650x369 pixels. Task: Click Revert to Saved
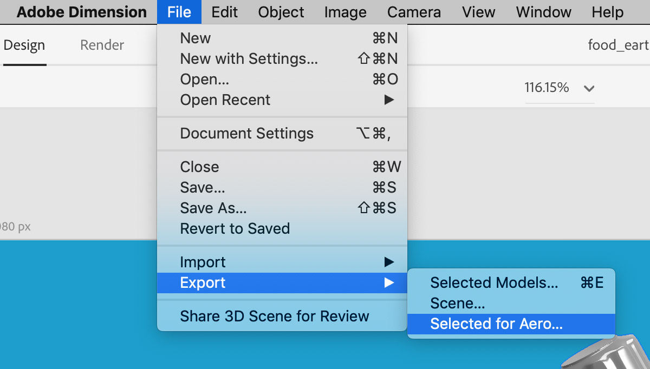(235, 228)
